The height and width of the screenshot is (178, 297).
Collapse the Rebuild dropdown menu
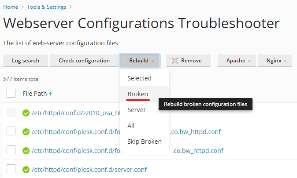click(x=140, y=61)
